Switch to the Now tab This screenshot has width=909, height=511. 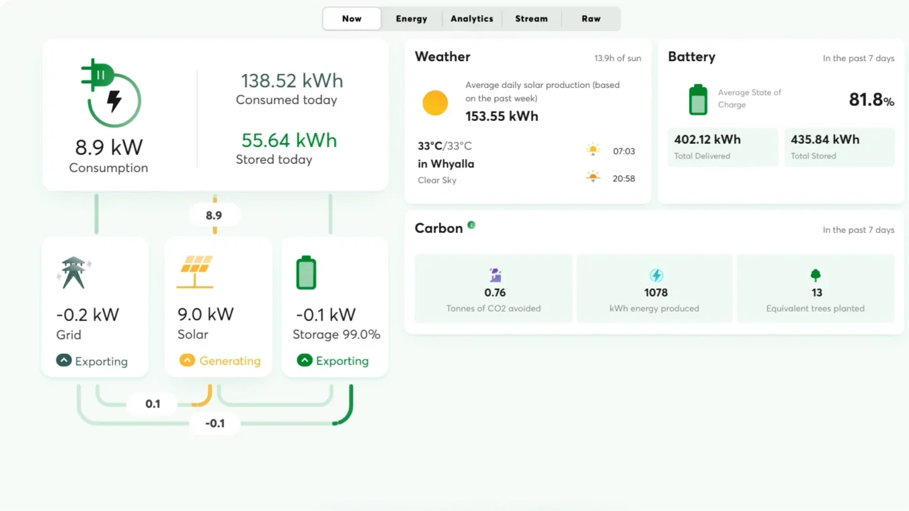352,19
